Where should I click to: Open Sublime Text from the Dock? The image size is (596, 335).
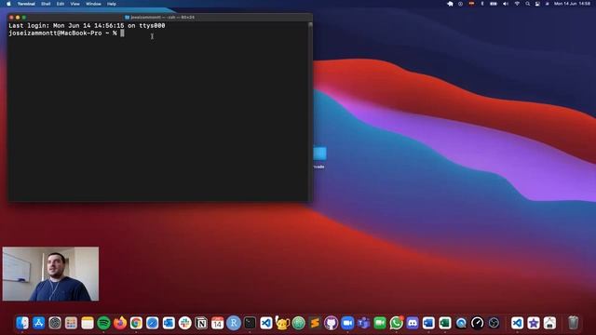(x=315, y=323)
